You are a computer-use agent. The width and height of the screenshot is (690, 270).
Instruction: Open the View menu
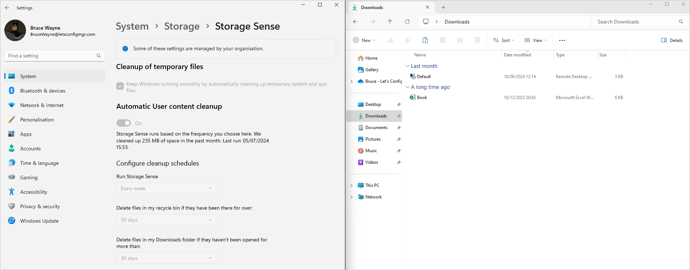pos(536,40)
